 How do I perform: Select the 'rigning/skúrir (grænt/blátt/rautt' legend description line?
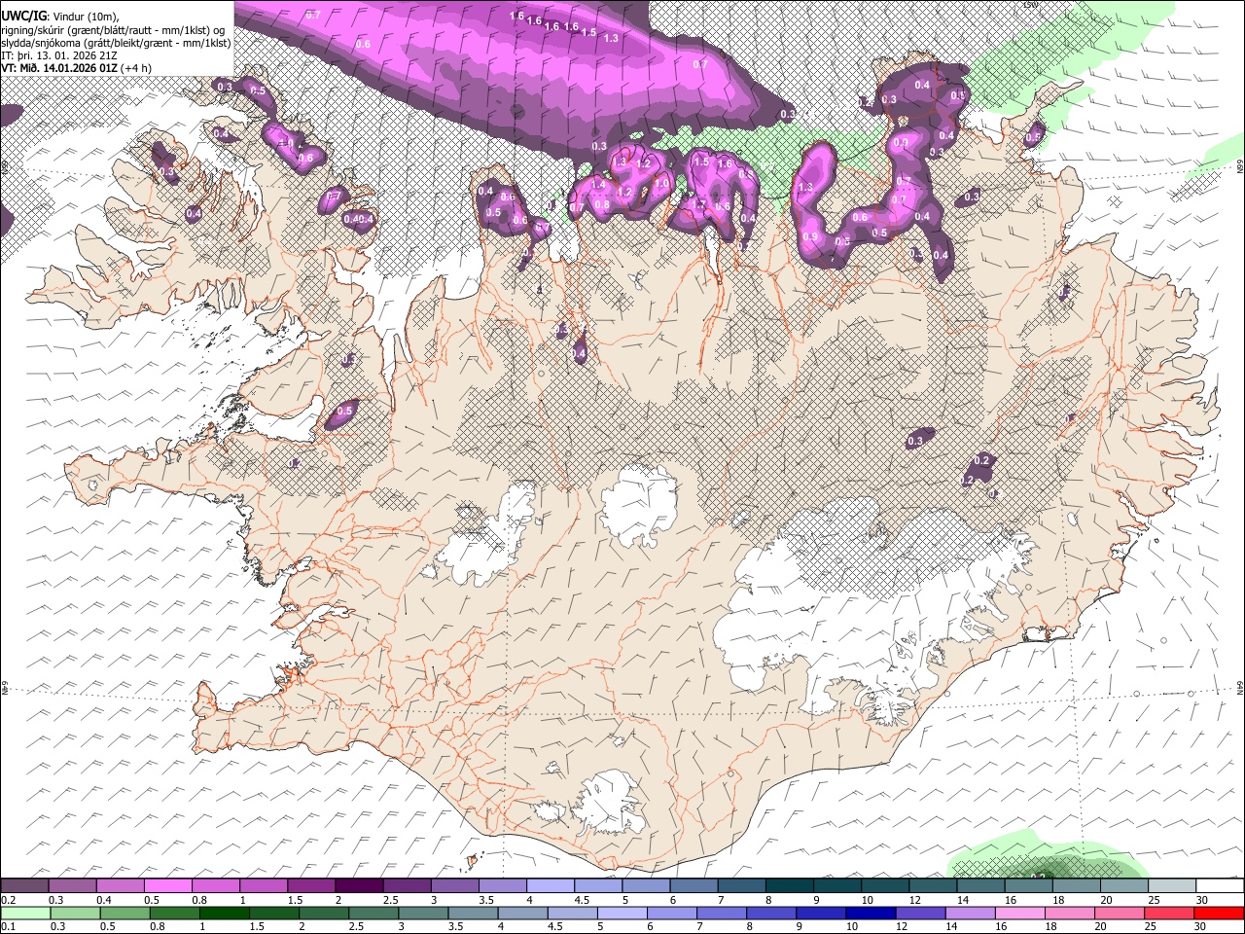113,29
